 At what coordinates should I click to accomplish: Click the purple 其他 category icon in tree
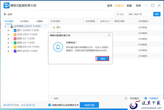tap(15, 51)
